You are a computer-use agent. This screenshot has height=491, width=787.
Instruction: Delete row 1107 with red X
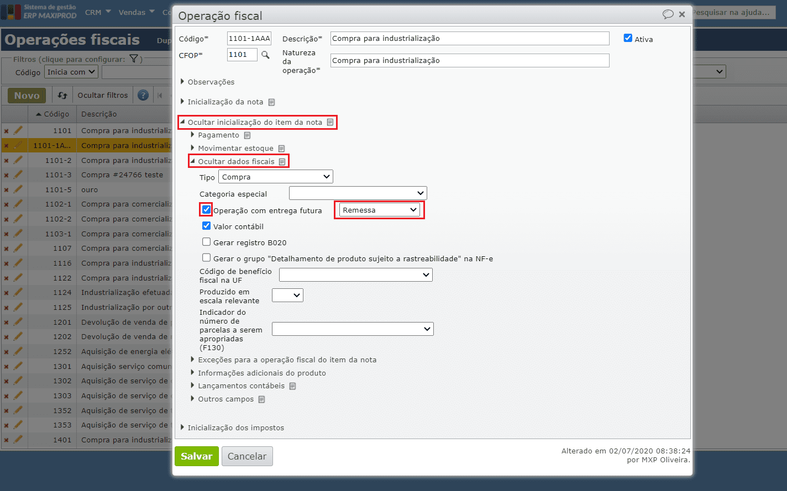[7, 249]
